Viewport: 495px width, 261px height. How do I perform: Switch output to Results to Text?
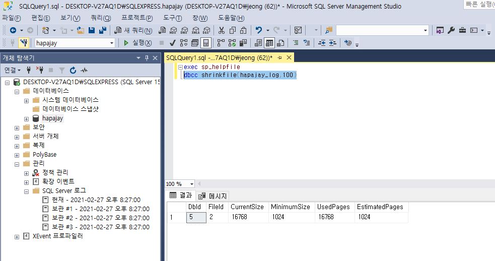pos(258,43)
